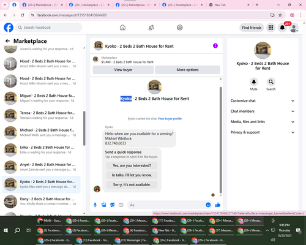Viewport: 306px width, 245px height.
Task: Open Task View on taskbar
Action: pos(29,230)
